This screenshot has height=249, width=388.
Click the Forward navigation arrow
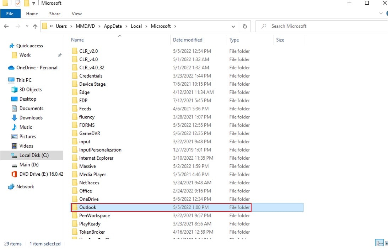coord(18,26)
